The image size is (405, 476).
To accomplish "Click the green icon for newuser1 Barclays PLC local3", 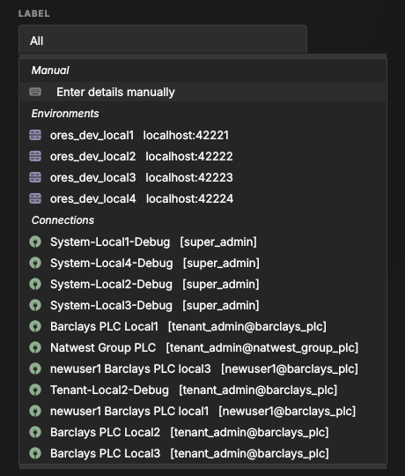I will pos(35,368).
